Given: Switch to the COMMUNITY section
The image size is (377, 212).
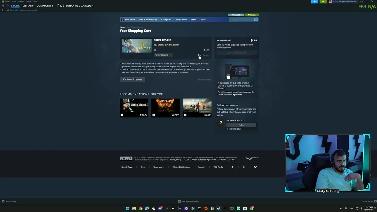Looking at the screenshot, I should click(x=45, y=6).
